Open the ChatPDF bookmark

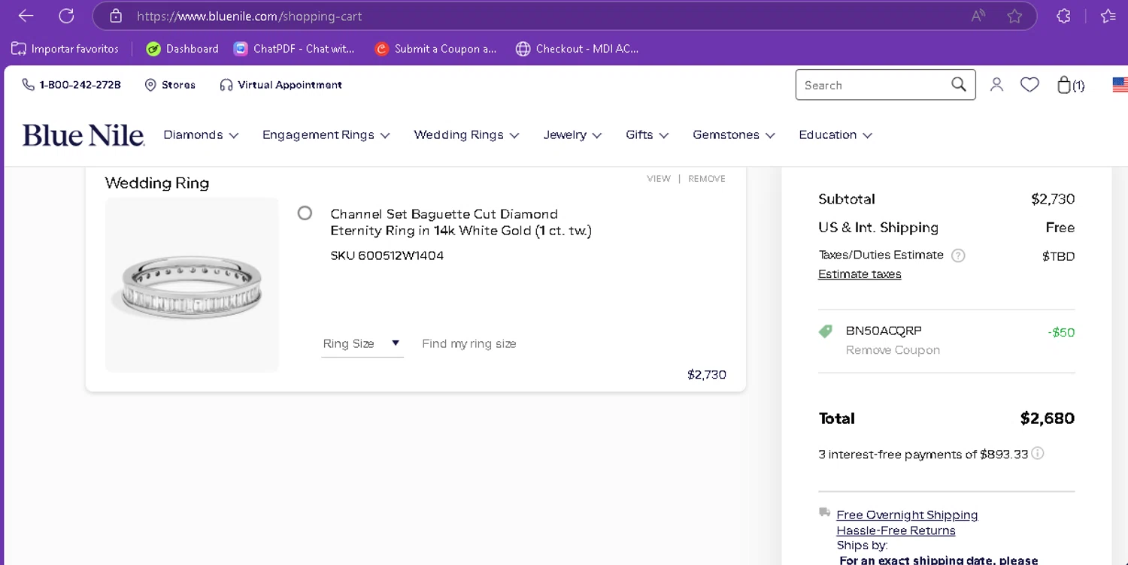[x=294, y=49]
